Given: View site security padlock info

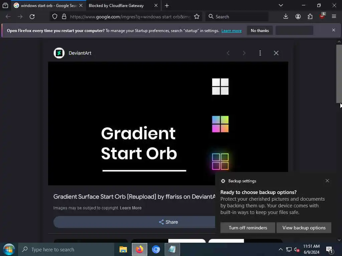Looking at the screenshot, I should pyautogui.click(x=64, y=17).
